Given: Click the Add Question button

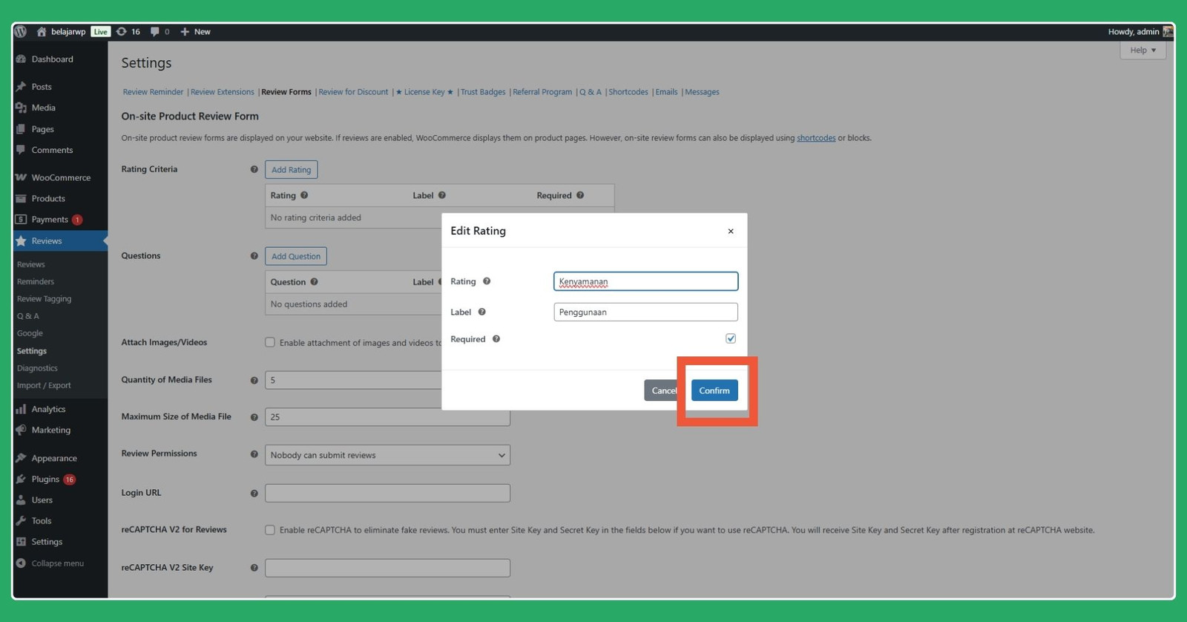Looking at the screenshot, I should click(296, 256).
